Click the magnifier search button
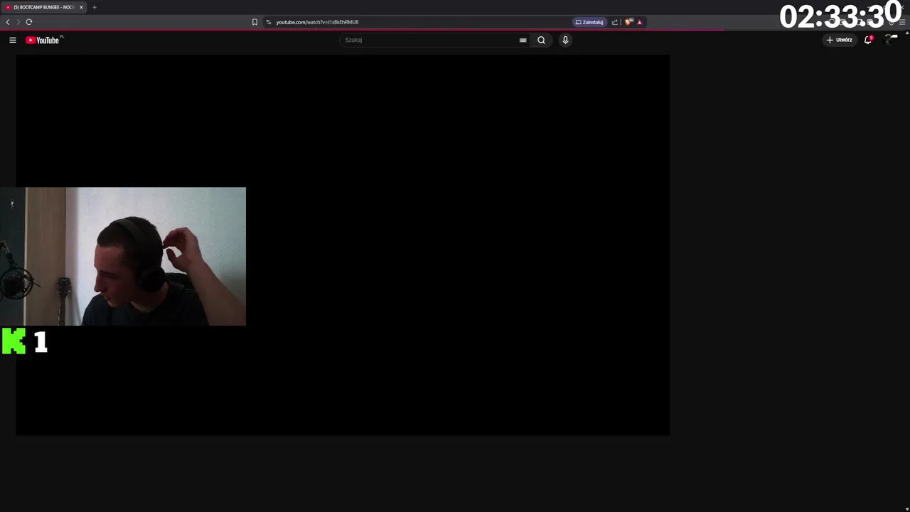Screen dimensions: 910x512 pos(541,40)
